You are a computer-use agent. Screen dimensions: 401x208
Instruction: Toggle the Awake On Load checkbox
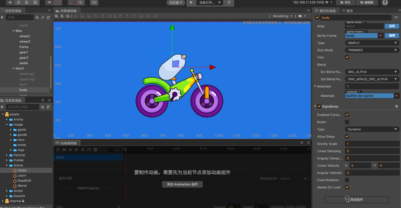(x=347, y=187)
